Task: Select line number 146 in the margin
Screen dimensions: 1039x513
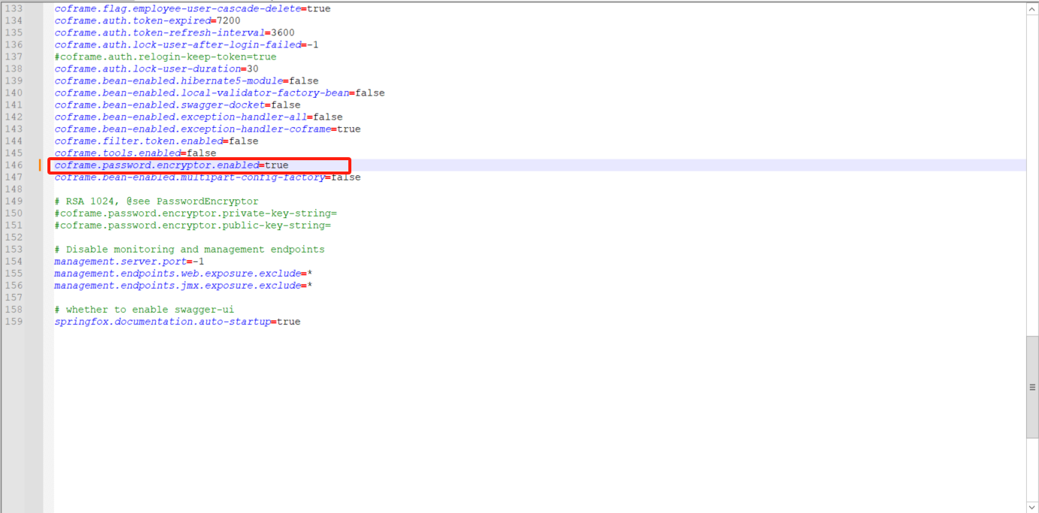Action: click(x=14, y=165)
